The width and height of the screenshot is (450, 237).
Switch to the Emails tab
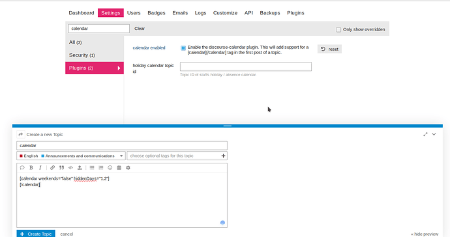tap(180, 13)
